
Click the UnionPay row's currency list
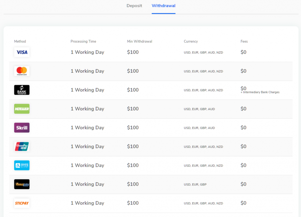point(203,147)
